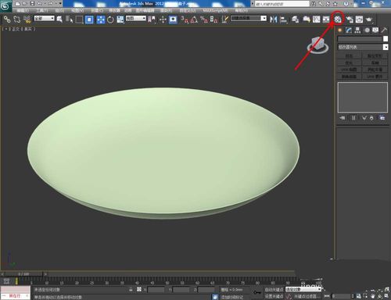Image resolution: width=391 pixels, height=300 pixels.
Task: Click the UVW 贴图 modifier button
Action: click(x=349, y=70)
